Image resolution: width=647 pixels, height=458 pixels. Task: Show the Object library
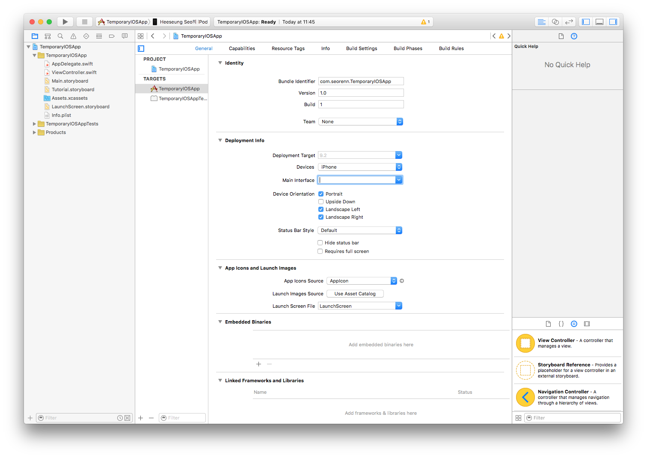574,324
